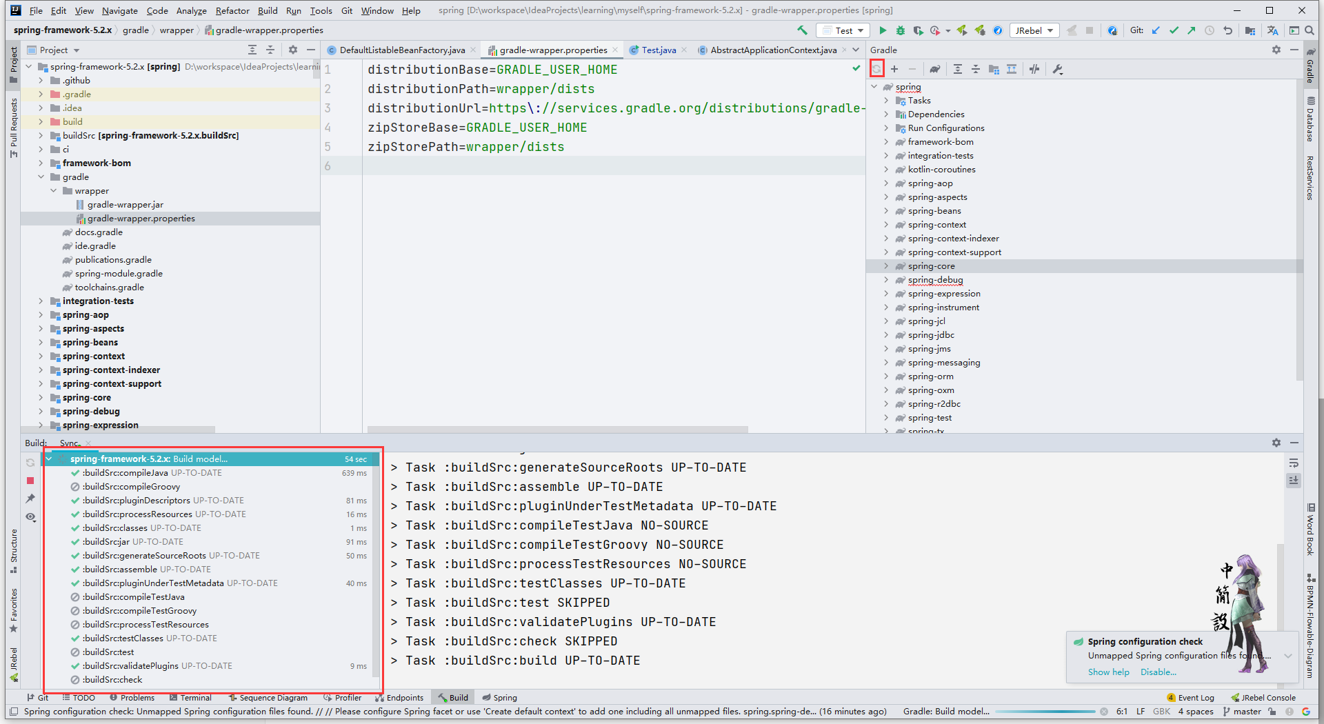The width and height of the screenshot is (1324, 724).
Task: Open the Gradle panel settings gear
Action: [1276, 50]
